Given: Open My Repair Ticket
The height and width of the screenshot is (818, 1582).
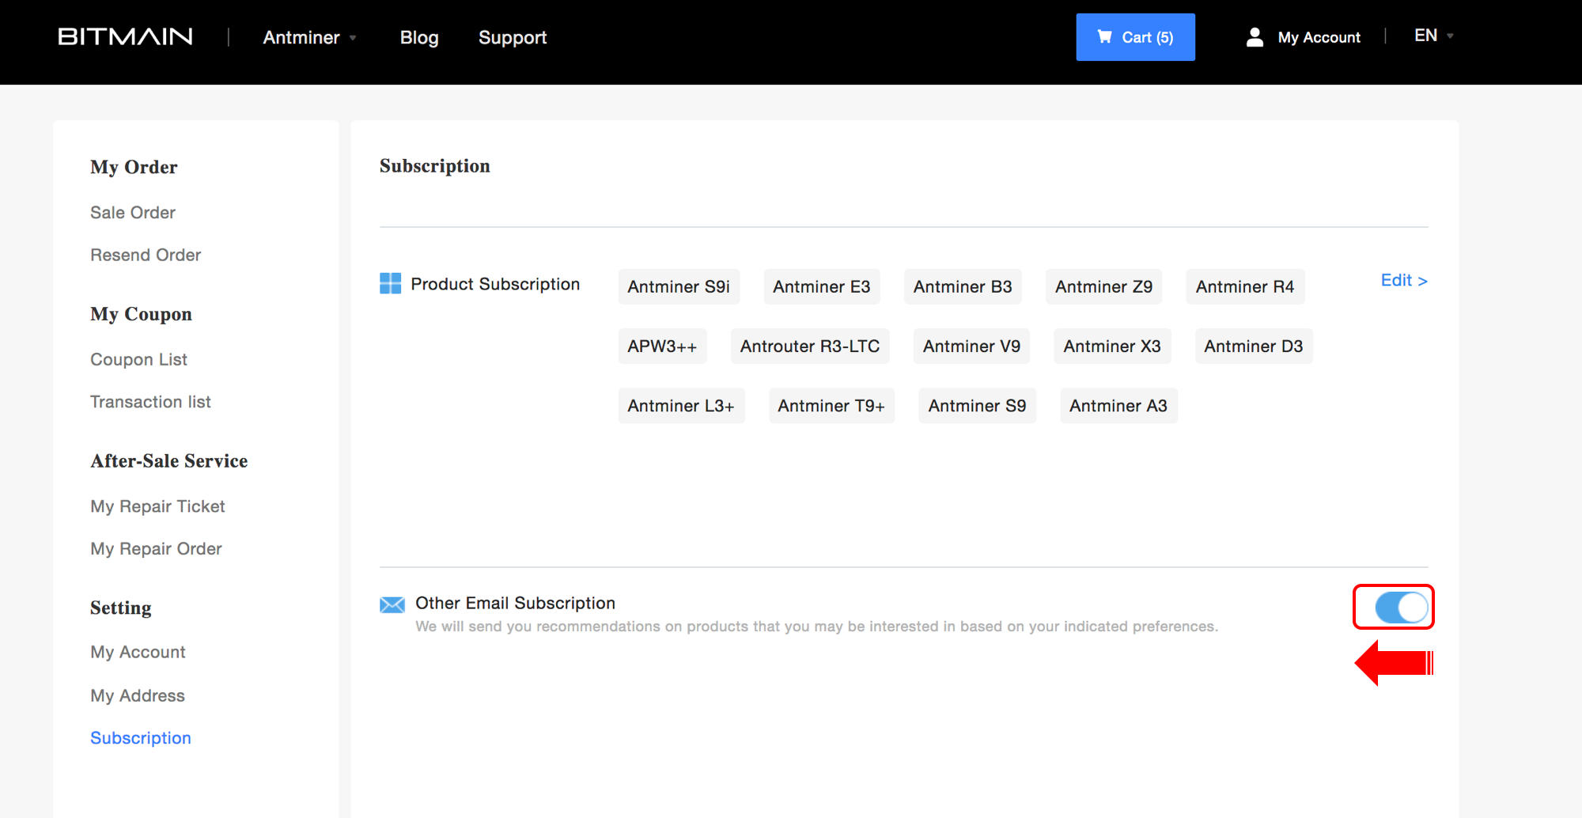Looking at the screenshot, I should (x=157, y=506).
